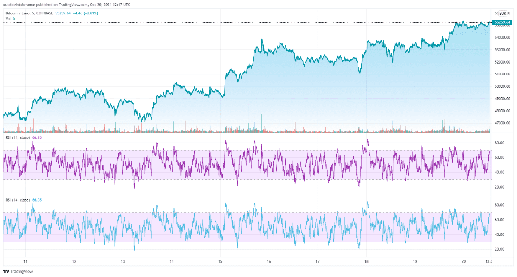Click date label 18 on the time axis
This screenshot has height=277, width=517.
[366, 261]
